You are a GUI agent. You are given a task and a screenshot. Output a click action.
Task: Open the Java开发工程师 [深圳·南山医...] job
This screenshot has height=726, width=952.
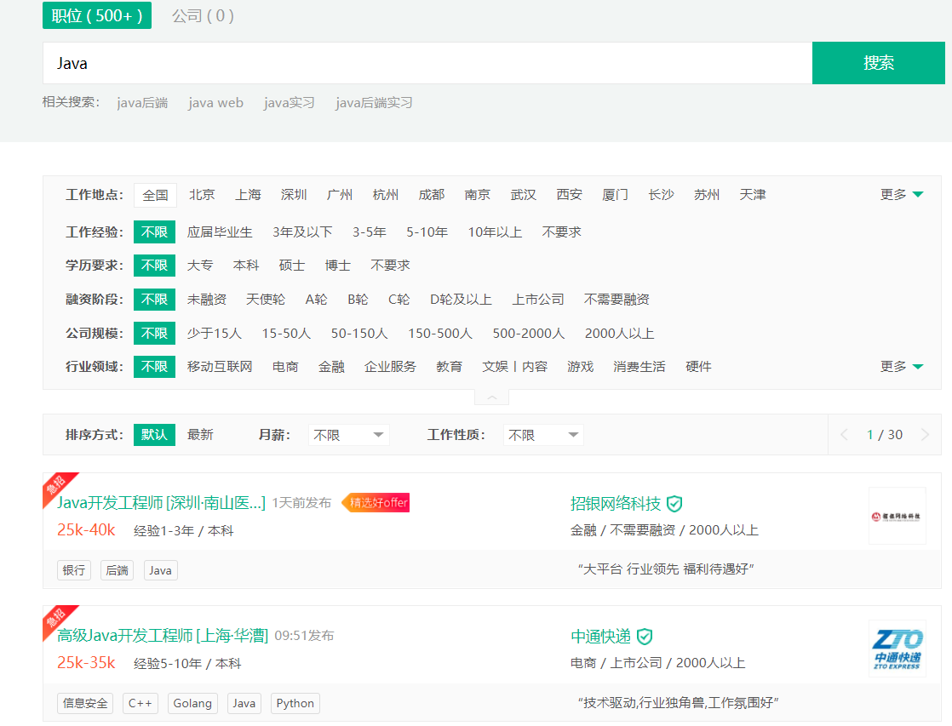(161, 503)
